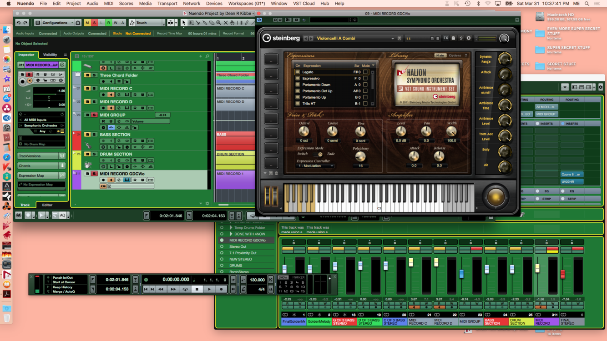
Task: Select the Zoom magnifier tool
Action: pos(218,23)
